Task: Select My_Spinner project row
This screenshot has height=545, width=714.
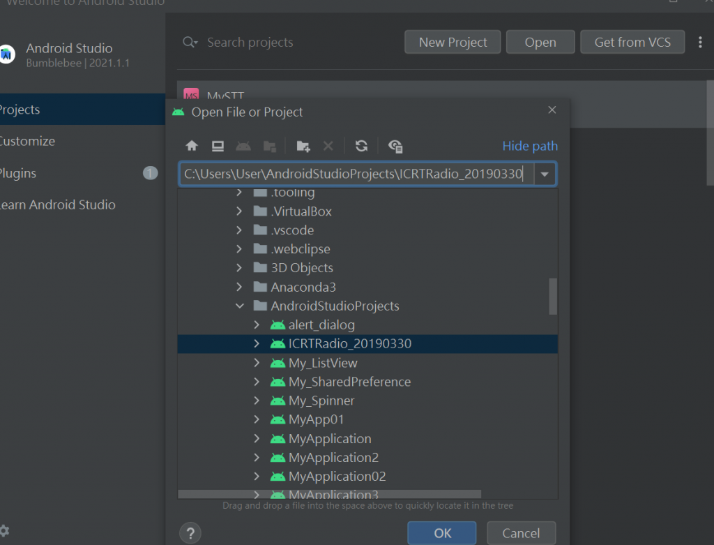Action: pos(367,401)
